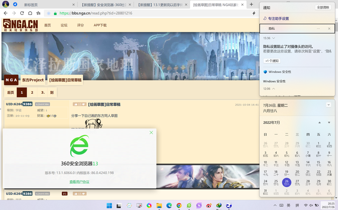Click the NGA breadcrumb button
Viewport: 338px width, 210px height.
pyautogui.click(x=11, y=80)
